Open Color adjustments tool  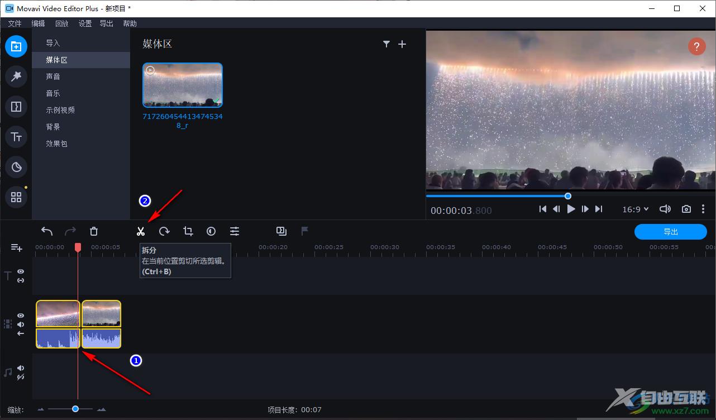click(x=211, y=231)
